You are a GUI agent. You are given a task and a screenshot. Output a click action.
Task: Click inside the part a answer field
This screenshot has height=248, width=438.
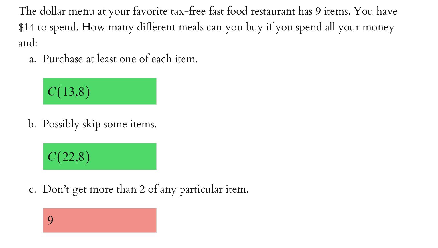pyautogui.click(x=100, y=91)
